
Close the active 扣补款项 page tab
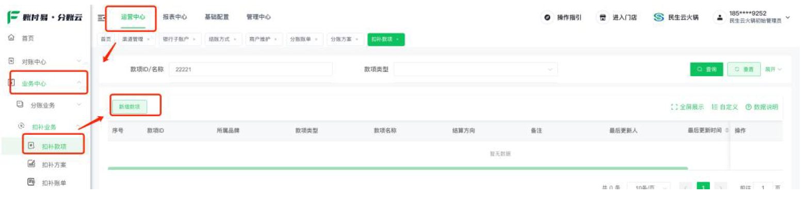[x=397, y=39]
